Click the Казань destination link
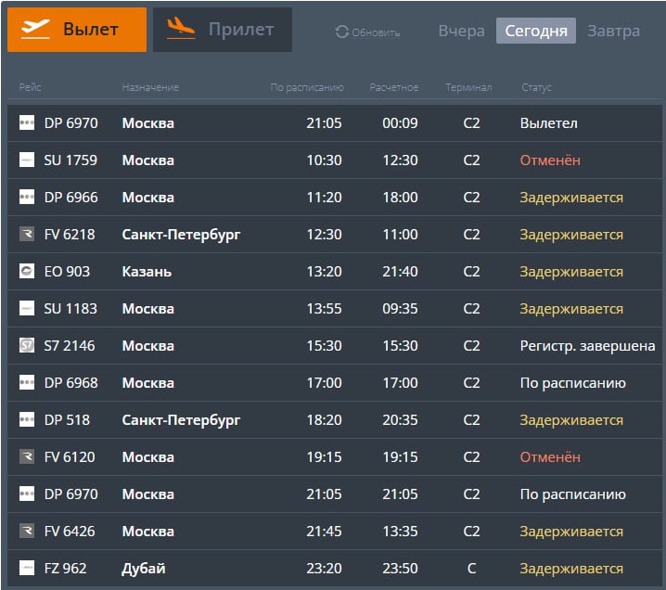 pos(147,272)
